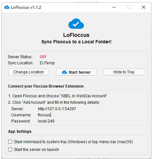Enable start minimized to system tray

click(10, 142)
